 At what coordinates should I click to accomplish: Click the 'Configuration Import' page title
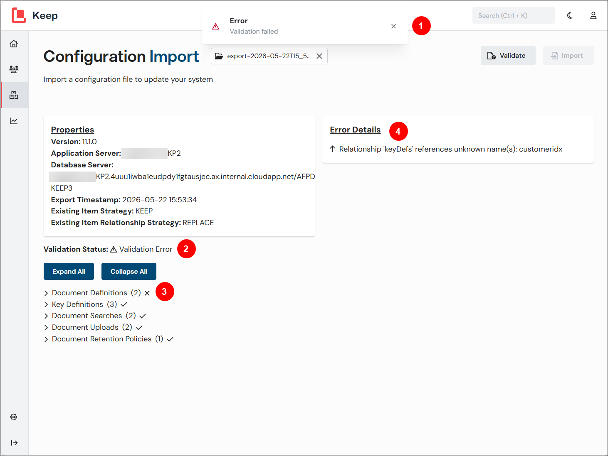[121, 56]
